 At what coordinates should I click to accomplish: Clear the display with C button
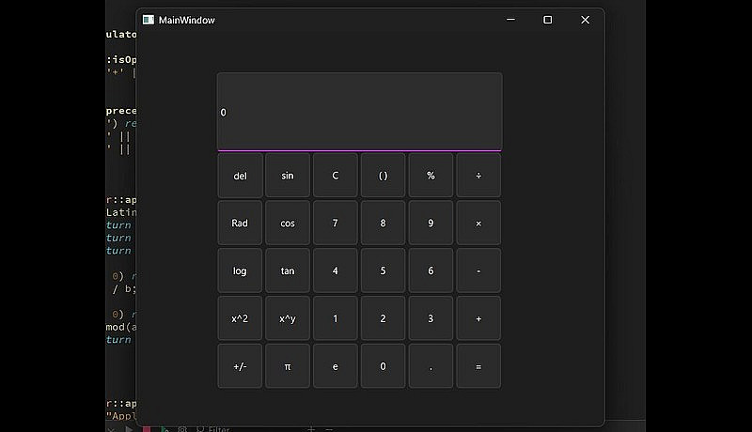click(336, 176)
